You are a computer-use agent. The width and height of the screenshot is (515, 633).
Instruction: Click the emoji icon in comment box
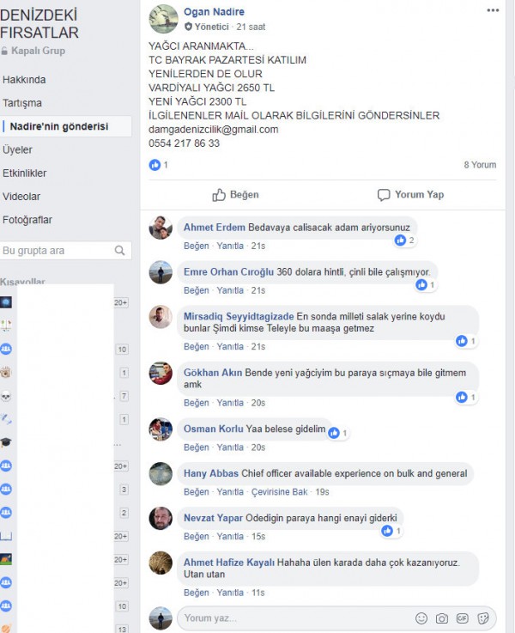[x=421, y=618]
